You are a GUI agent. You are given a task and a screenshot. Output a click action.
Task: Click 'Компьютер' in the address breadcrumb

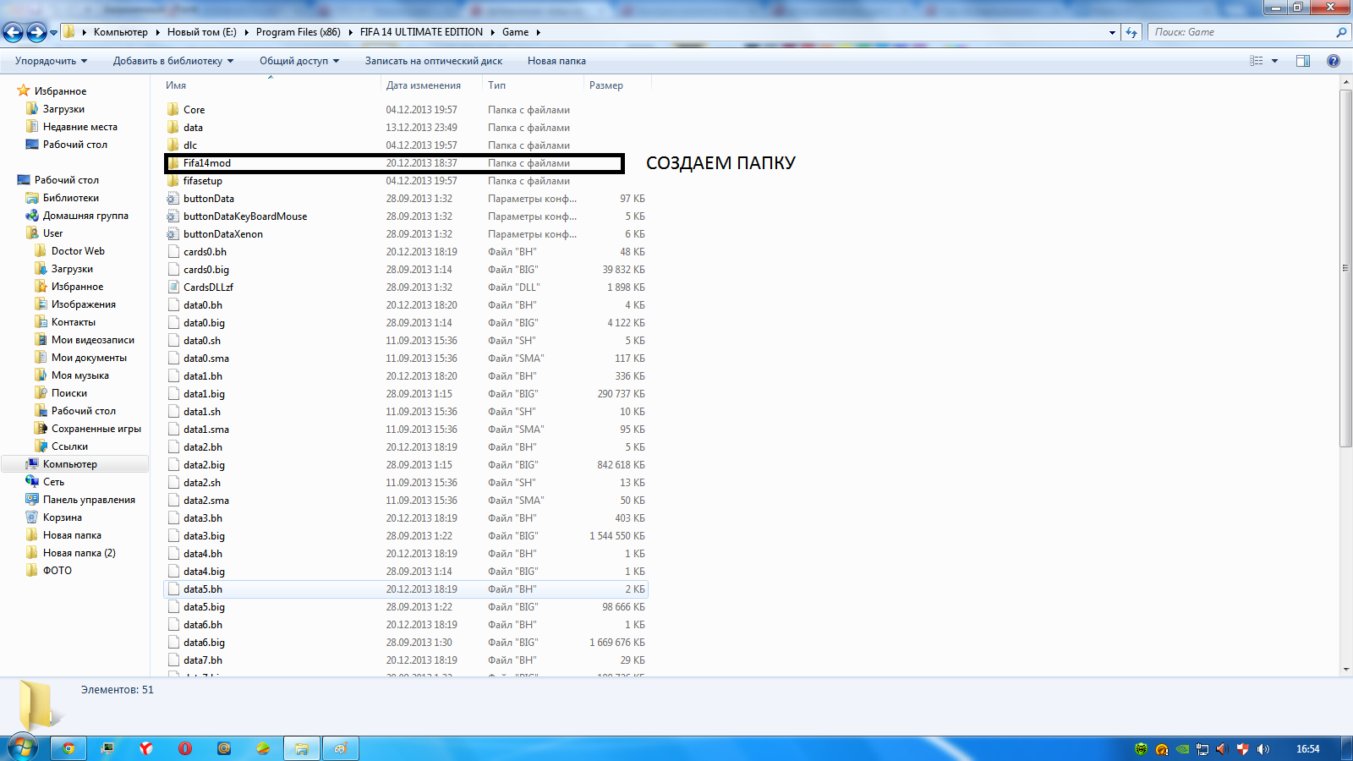click(x=120, y=32)
